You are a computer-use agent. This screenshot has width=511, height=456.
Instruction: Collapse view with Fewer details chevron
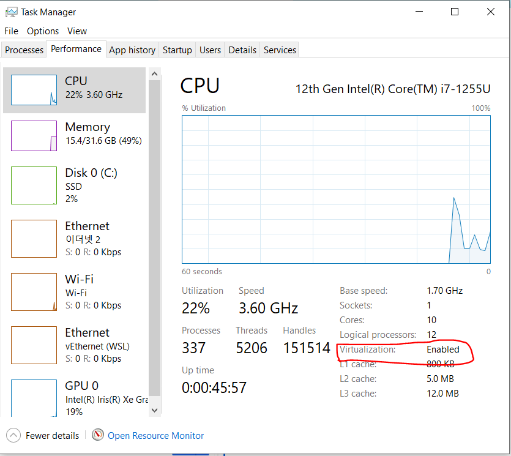coord(13,435)
